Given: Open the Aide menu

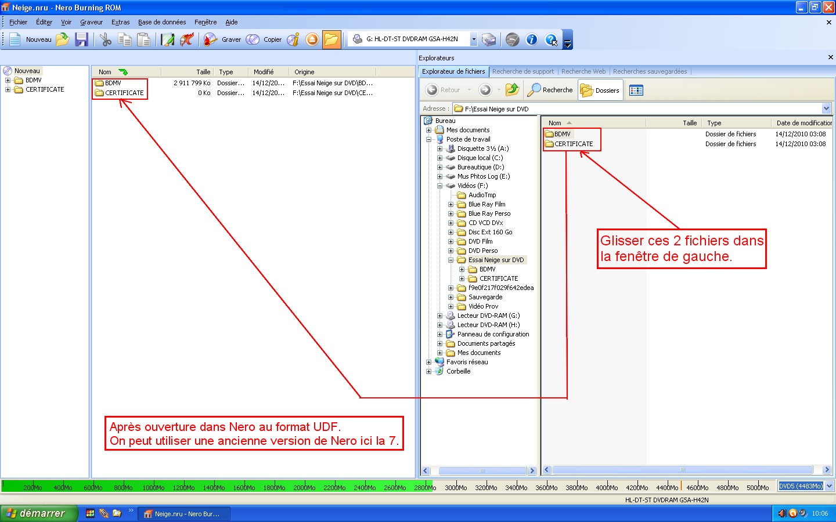Looking at the screenshot, I should click(232, 22).
